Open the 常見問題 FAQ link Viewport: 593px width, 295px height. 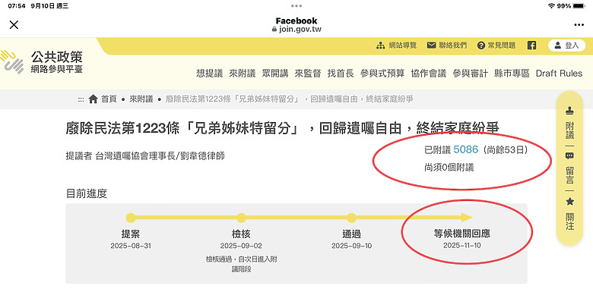pyautogui.click(x=502, y=46)
